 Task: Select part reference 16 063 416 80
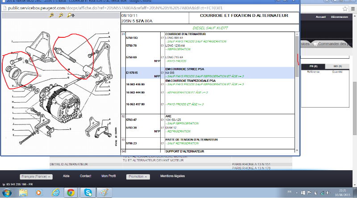(135, 84)
